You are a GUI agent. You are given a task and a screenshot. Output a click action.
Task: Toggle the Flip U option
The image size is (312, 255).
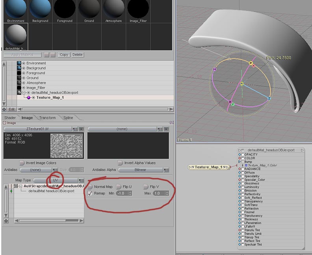point(119,187)
